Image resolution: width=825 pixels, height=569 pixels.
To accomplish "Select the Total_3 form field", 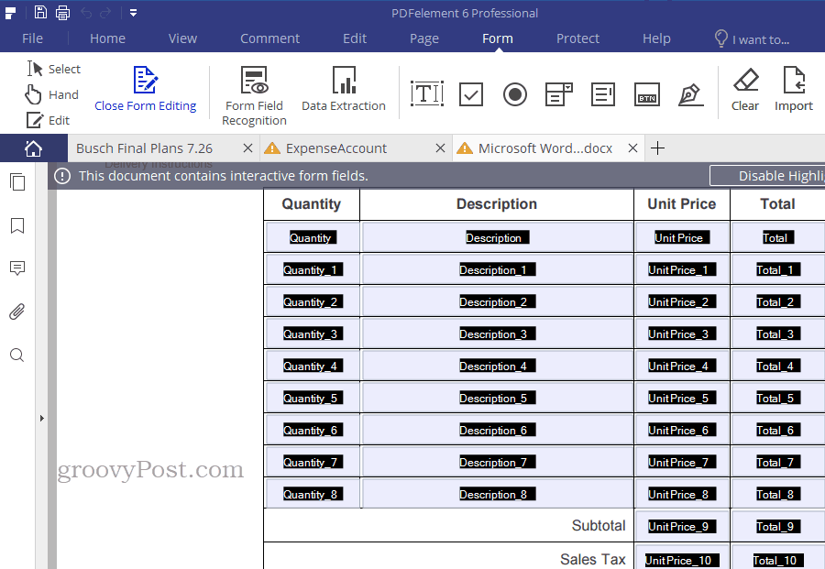I will (778, 334).
